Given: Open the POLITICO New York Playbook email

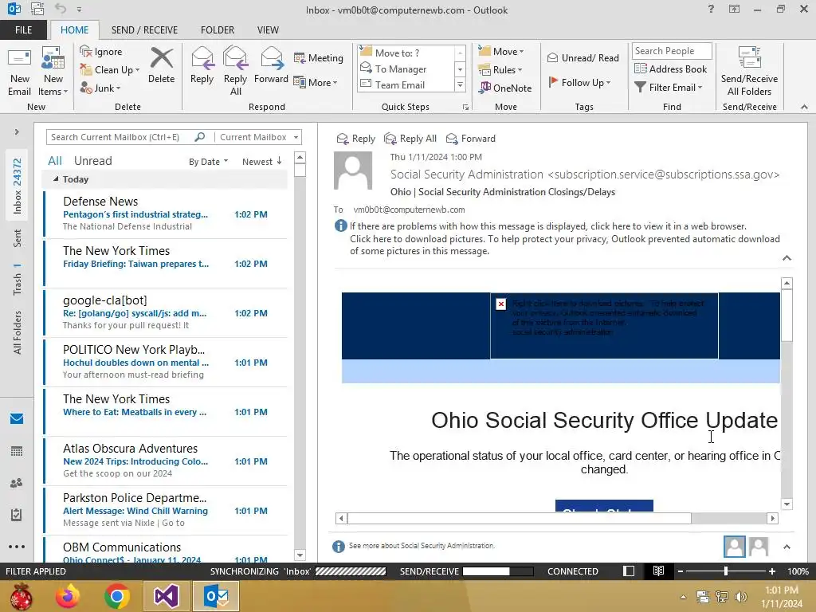Looking at the screenshot, I should tap(166, 363).
